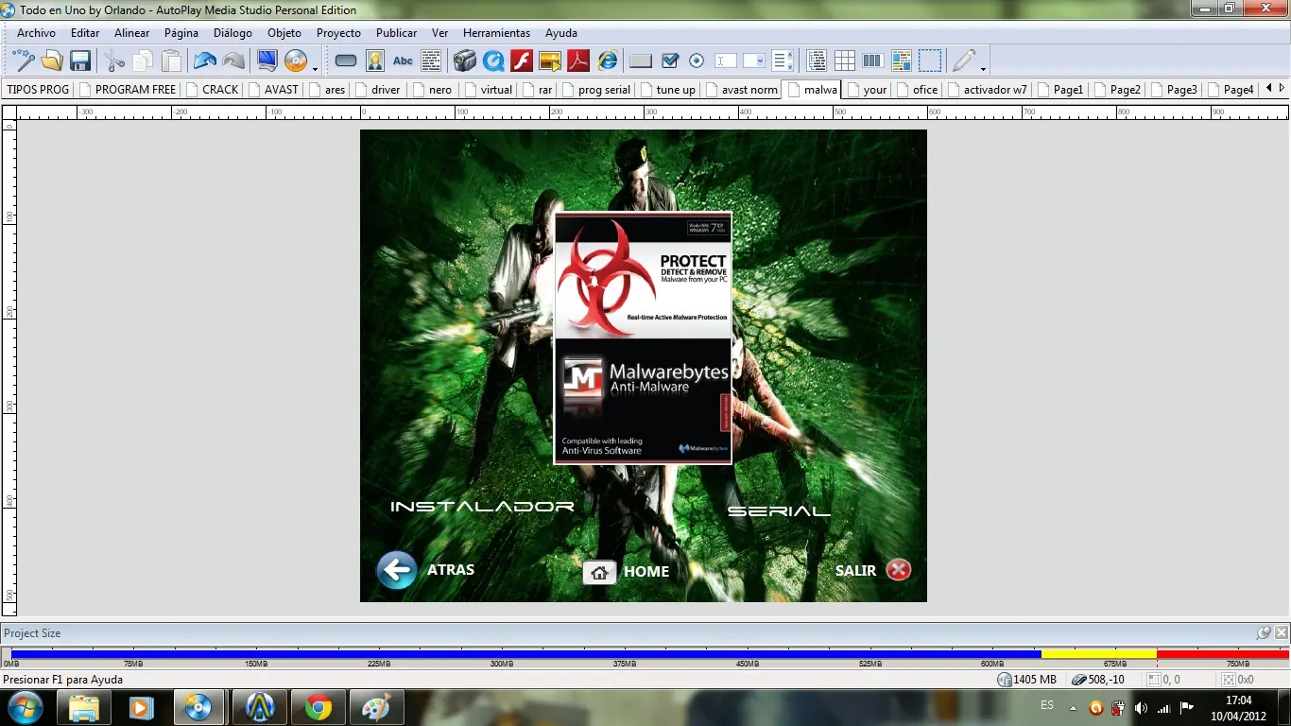Add a radio button object from toolbar
This screenshot has width=1291, height=726.
[x=697, y=61]
